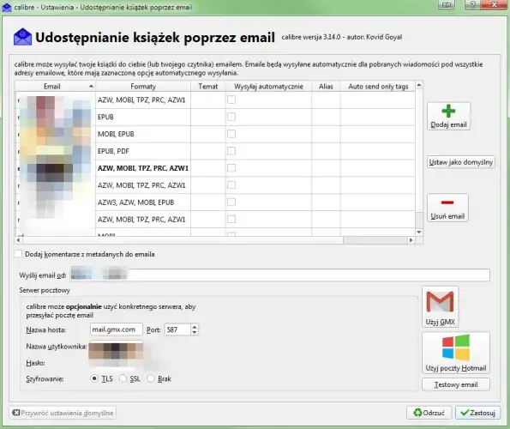This screenshot has width=510, height=429.
Task: Click the Użyj GMX envelope icon
Action: pos(440,302)
